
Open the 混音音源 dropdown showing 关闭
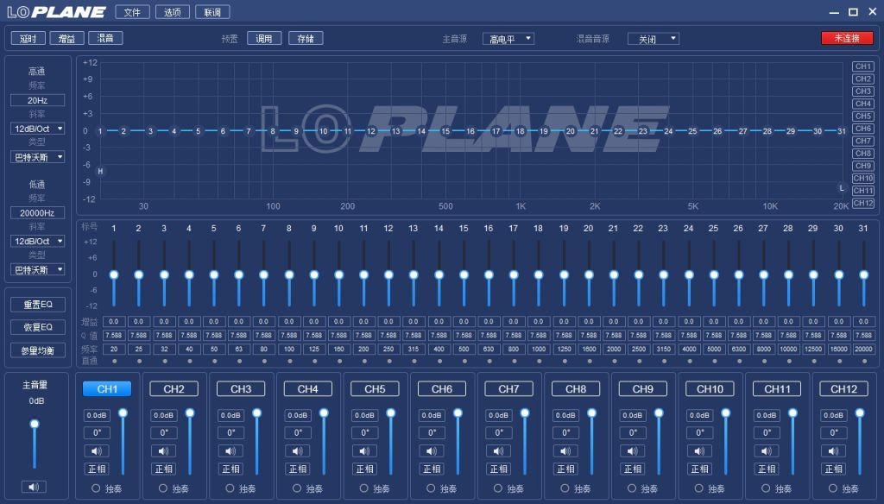coord(654,39)
